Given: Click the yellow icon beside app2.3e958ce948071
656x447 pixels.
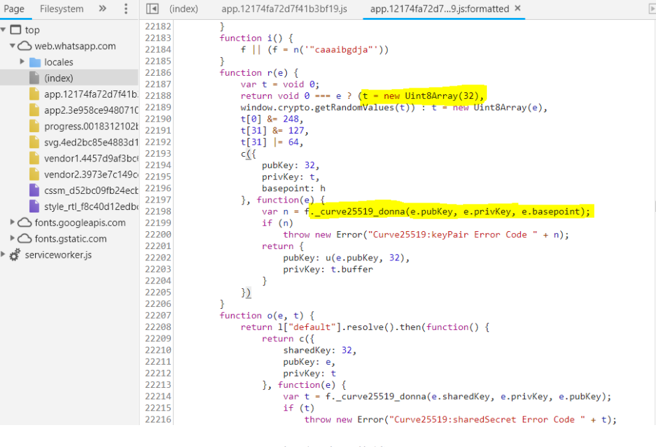Looking at the screenshot, I should click(35, 110).
